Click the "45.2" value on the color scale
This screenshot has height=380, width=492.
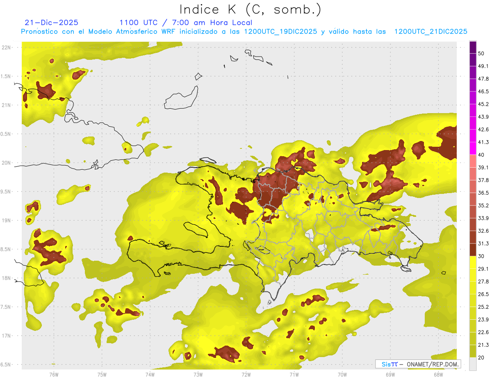tap(483, 104)
